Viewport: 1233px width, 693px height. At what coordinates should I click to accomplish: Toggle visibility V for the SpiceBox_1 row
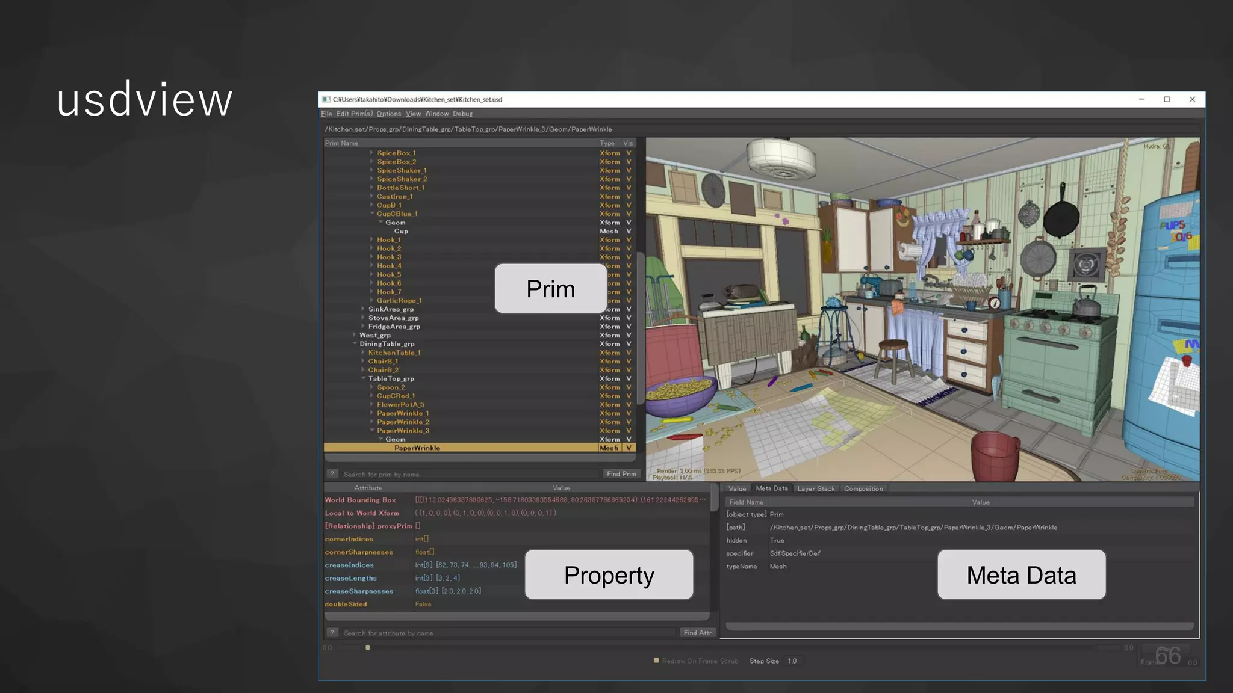629,153
